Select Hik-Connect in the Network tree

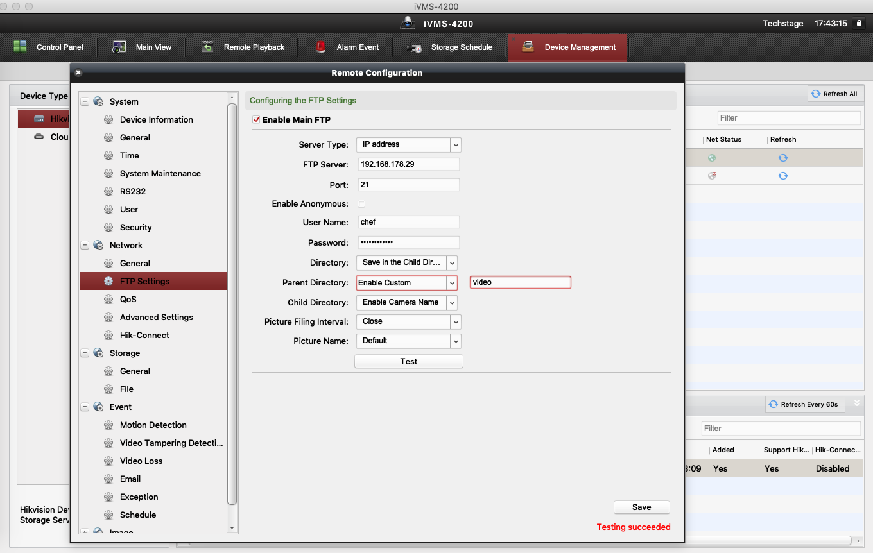point(144,335)
